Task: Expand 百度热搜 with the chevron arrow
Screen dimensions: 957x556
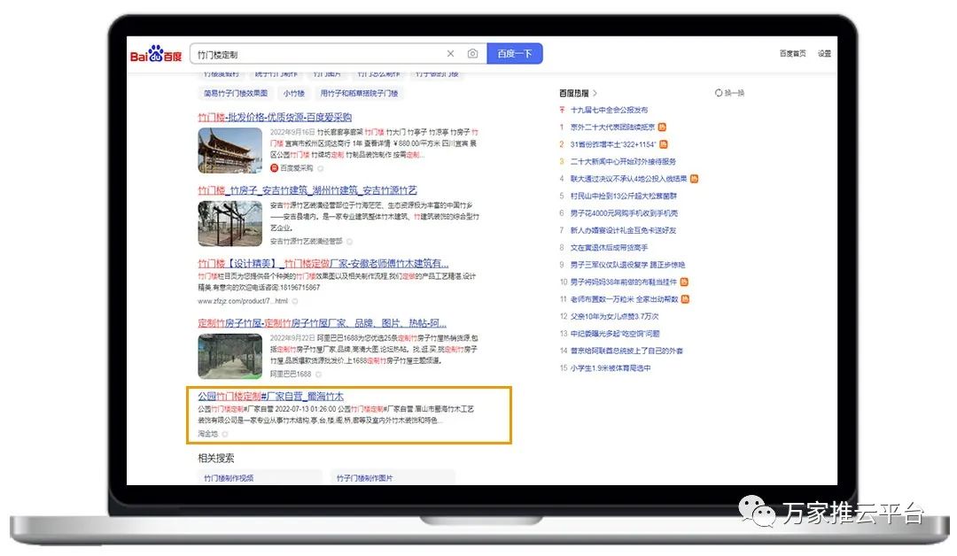Action: 595,93
